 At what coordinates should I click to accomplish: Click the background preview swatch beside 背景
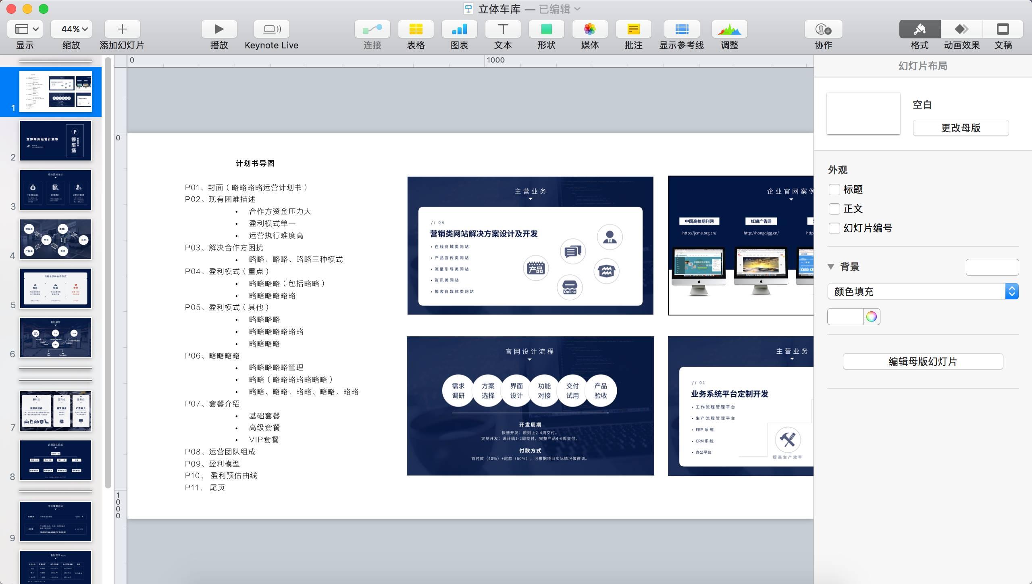(x=992, y=267)
